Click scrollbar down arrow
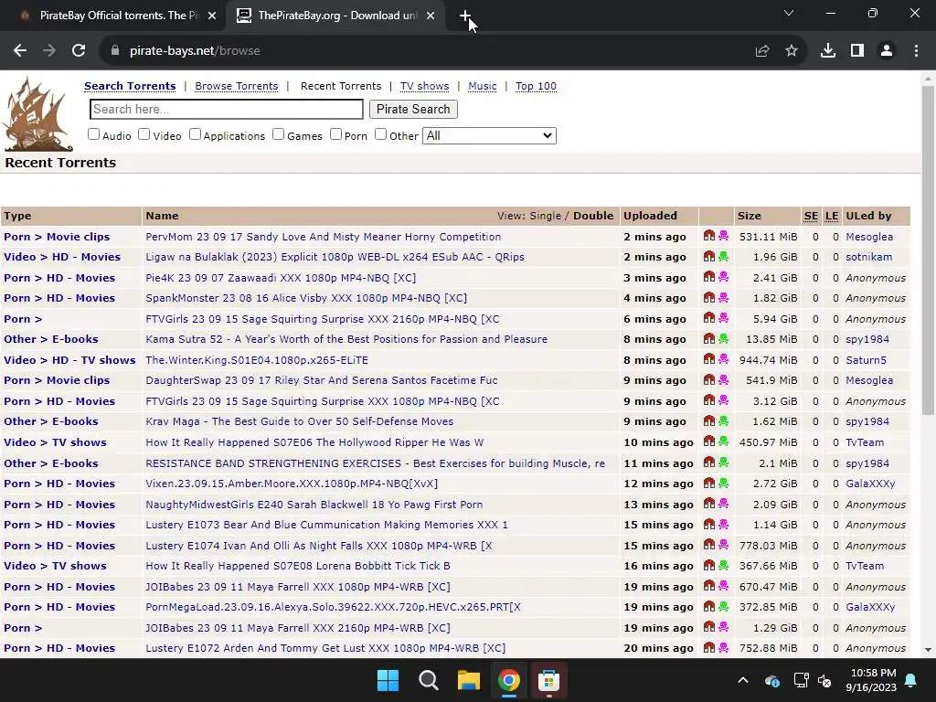Screen dimensions: 936x702 click(x=928, y=650)
